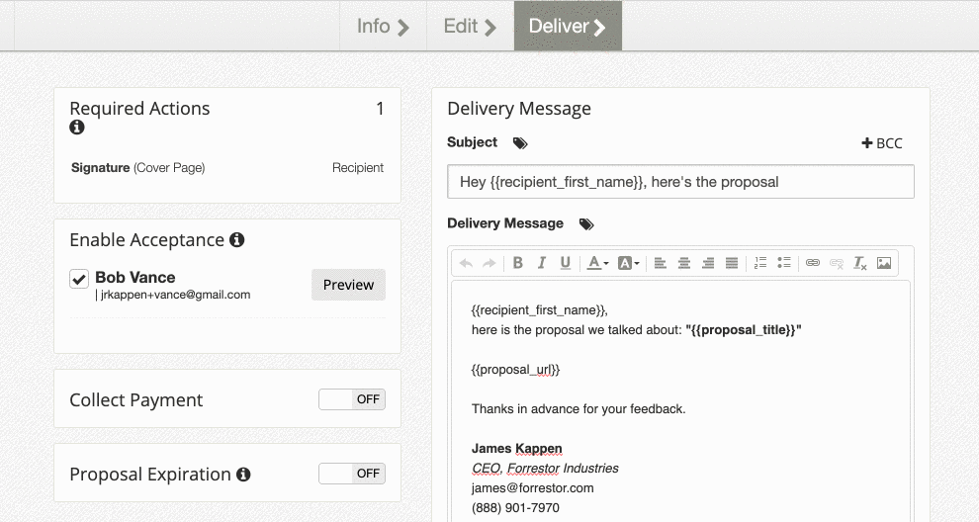Click the Enable Acceptance info icon
Screen dimensions: 979x522
tap(236, 240)
